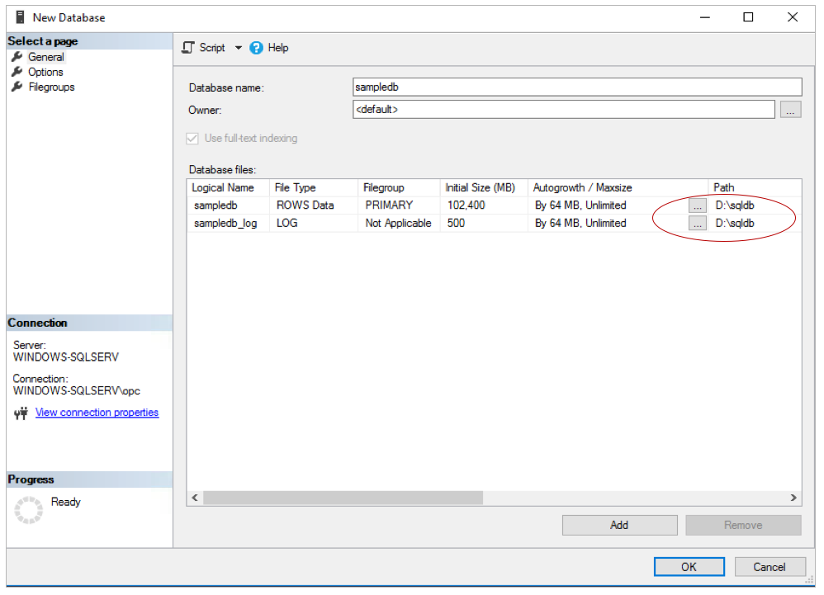The height and width of the screenshot is (595, 824).
Task: Click the wrench icon beside Options
Action: pos(17,72)
